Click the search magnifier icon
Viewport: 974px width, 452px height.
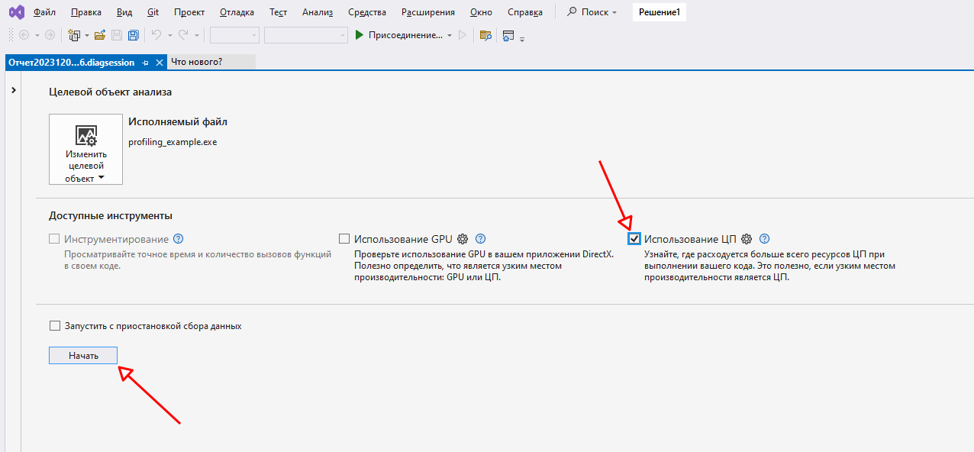pos(572,12)
